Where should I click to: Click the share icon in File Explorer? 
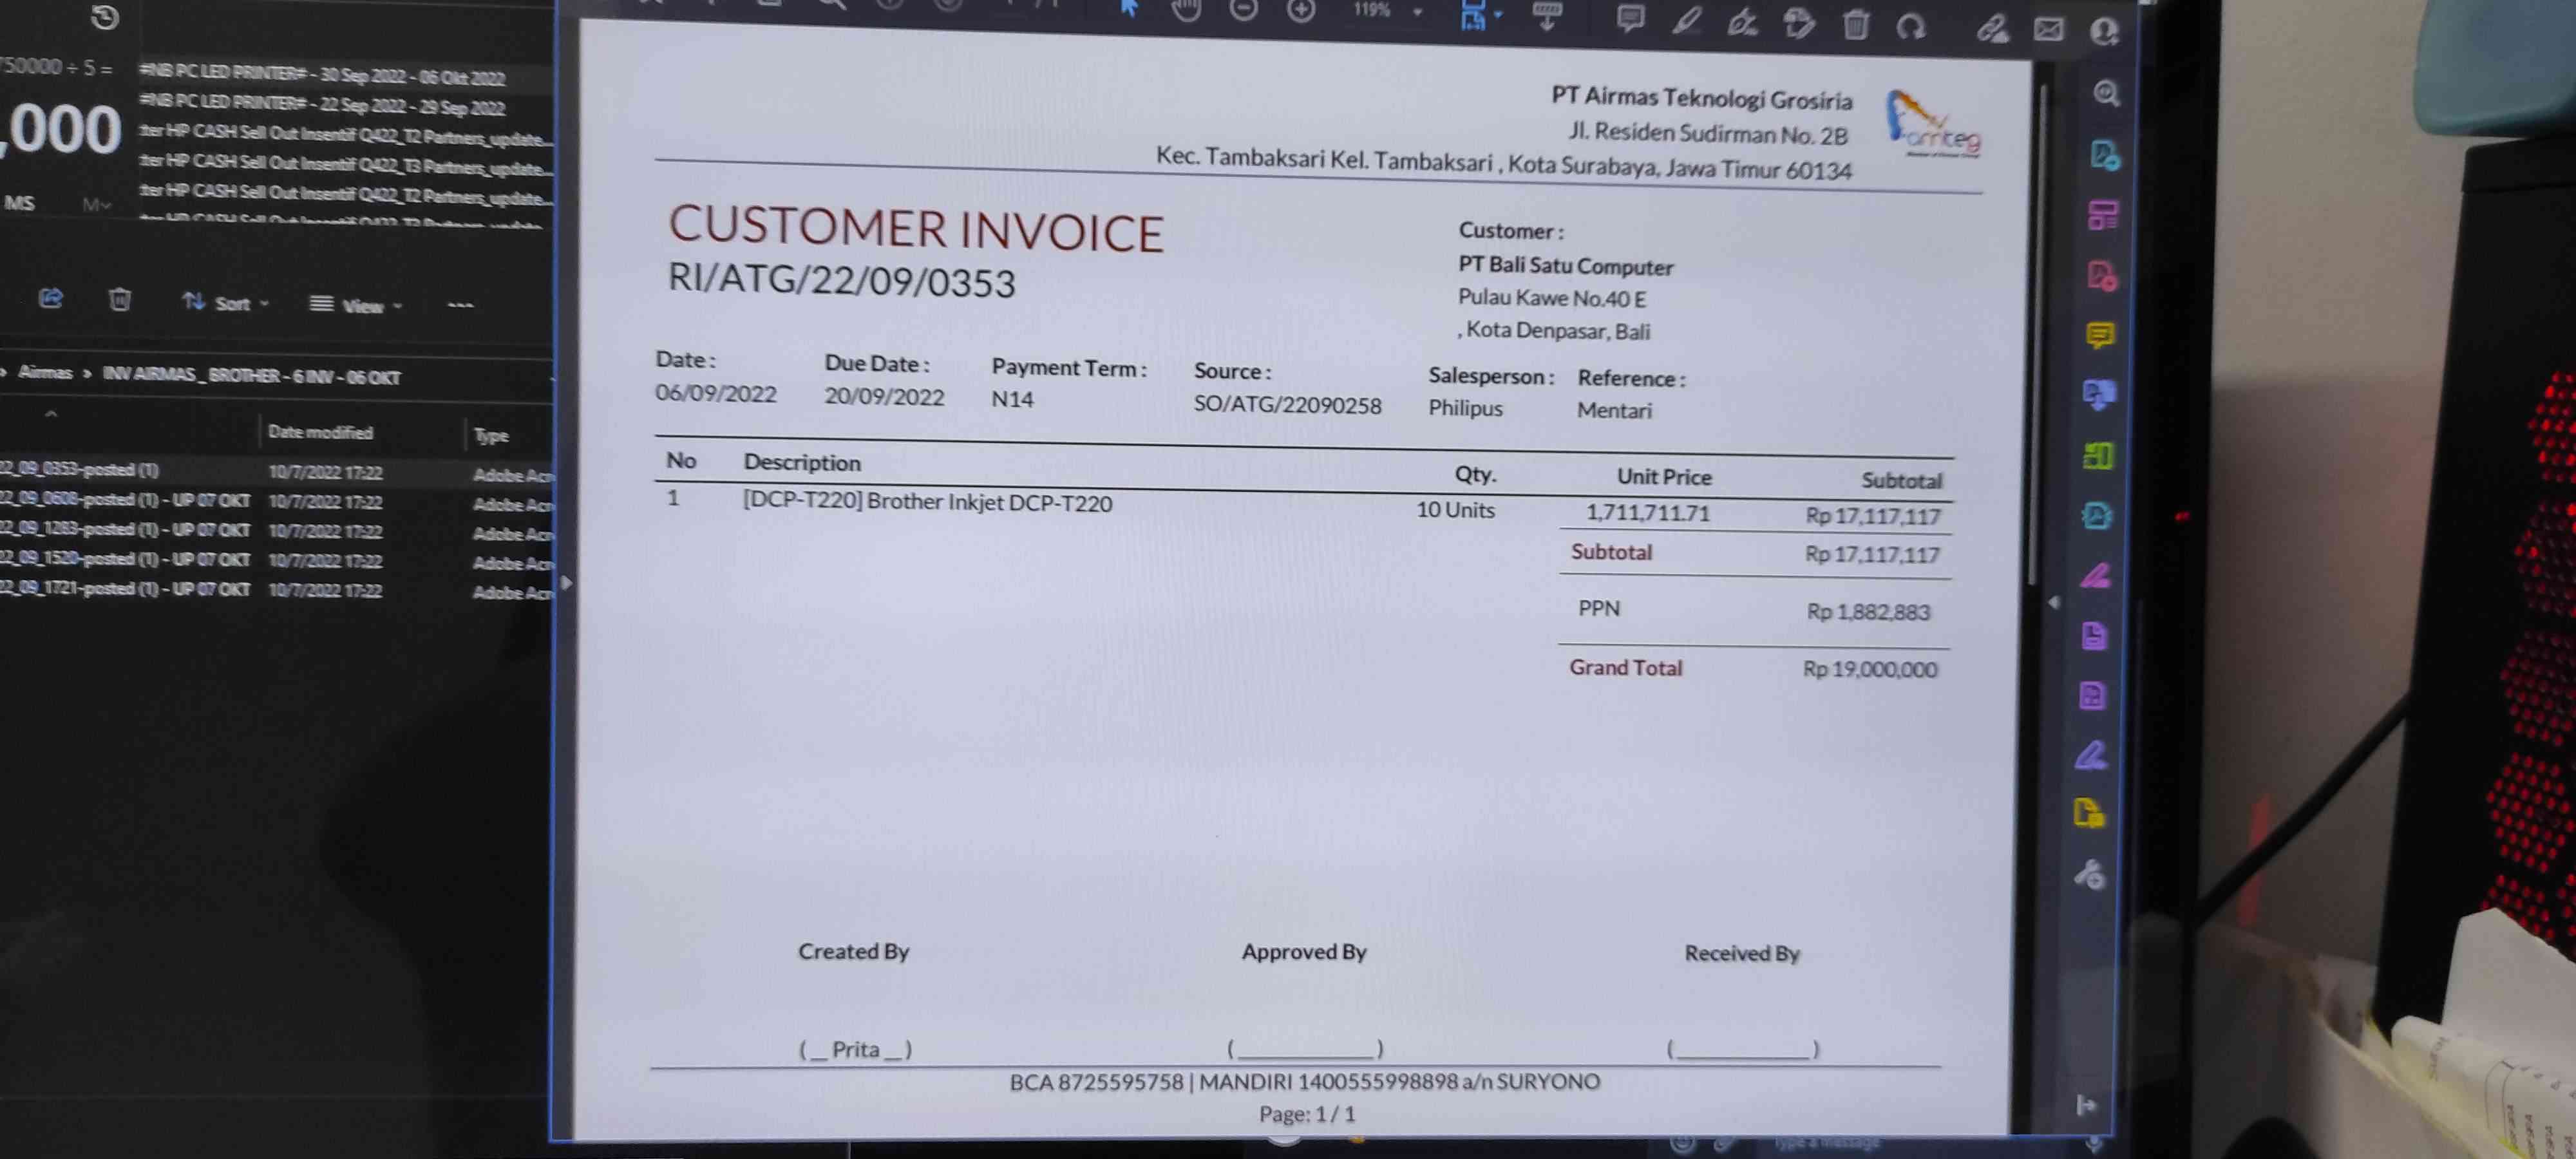(x=51, y=298)
